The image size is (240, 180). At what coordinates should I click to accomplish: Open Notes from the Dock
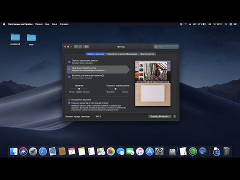coord(81,151)
